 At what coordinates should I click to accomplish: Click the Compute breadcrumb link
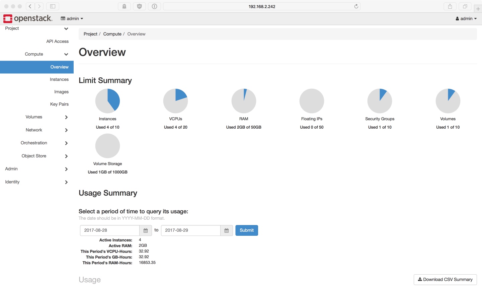(112, 34)
